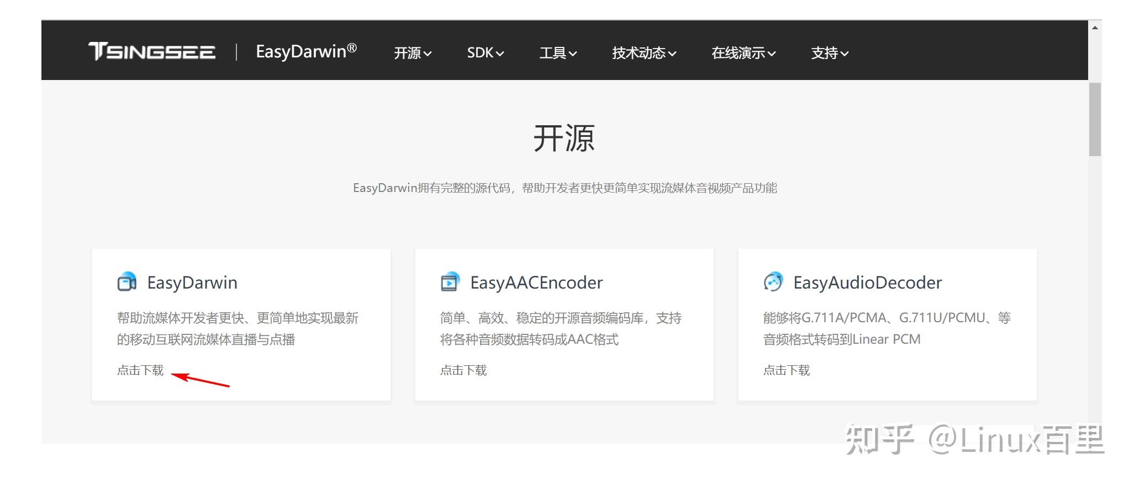Expand the chevron next to 工具

[x=573, y=54]
